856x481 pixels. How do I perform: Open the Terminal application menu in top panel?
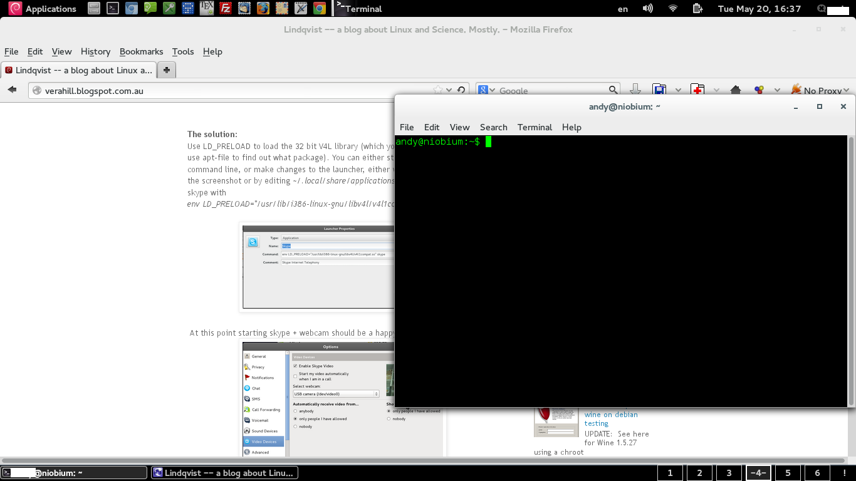(x=359, y=9)
